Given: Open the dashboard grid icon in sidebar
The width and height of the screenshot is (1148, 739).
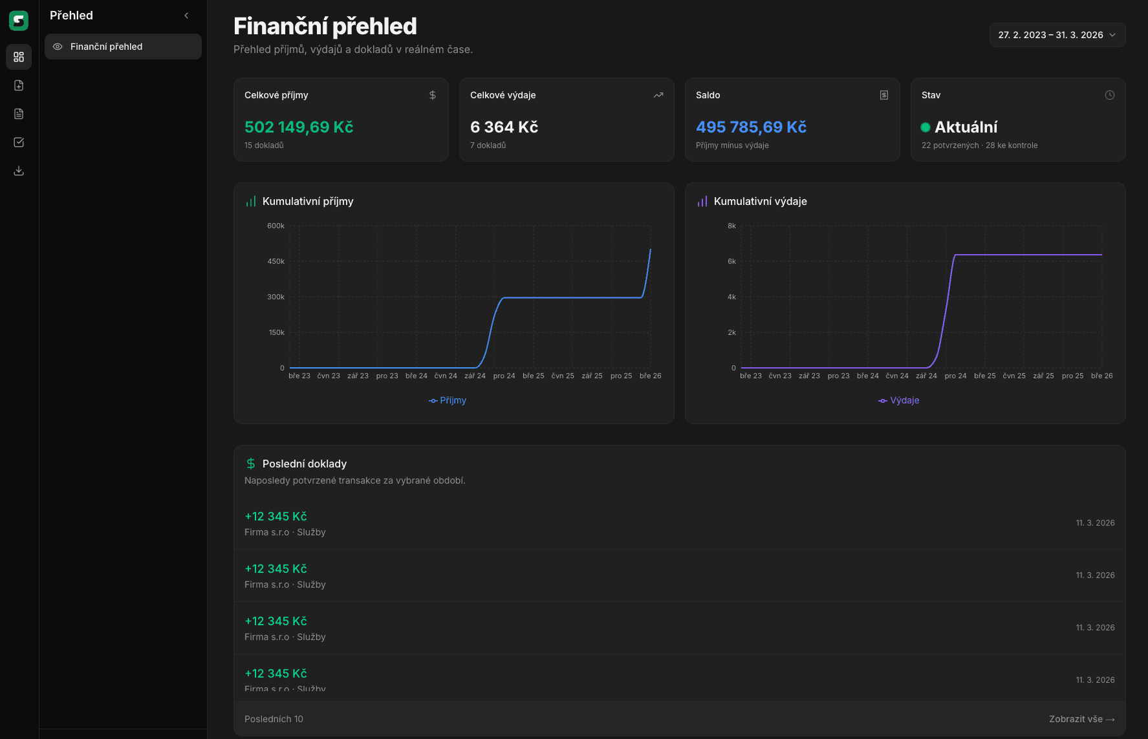Looking at the screenshot, I should pyautogui.click(x=19, y=57).
